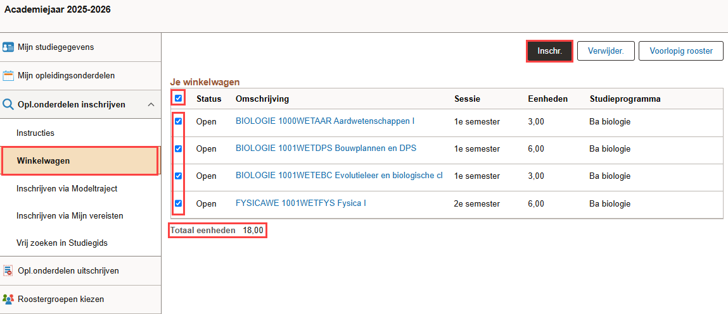Click the Verwijder. button
The height and width of the screenshot is (314, 728).
[x=605, y=51]
